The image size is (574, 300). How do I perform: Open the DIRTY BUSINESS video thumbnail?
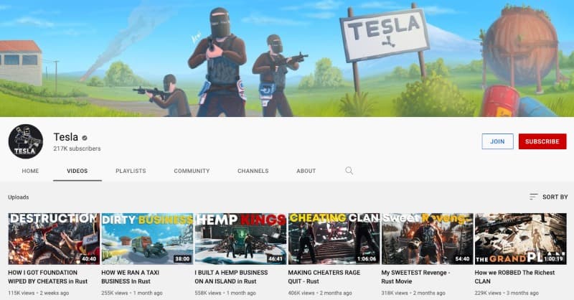147,239
